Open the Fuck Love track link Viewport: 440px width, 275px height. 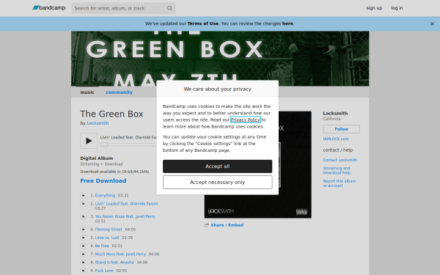[104, 271]
